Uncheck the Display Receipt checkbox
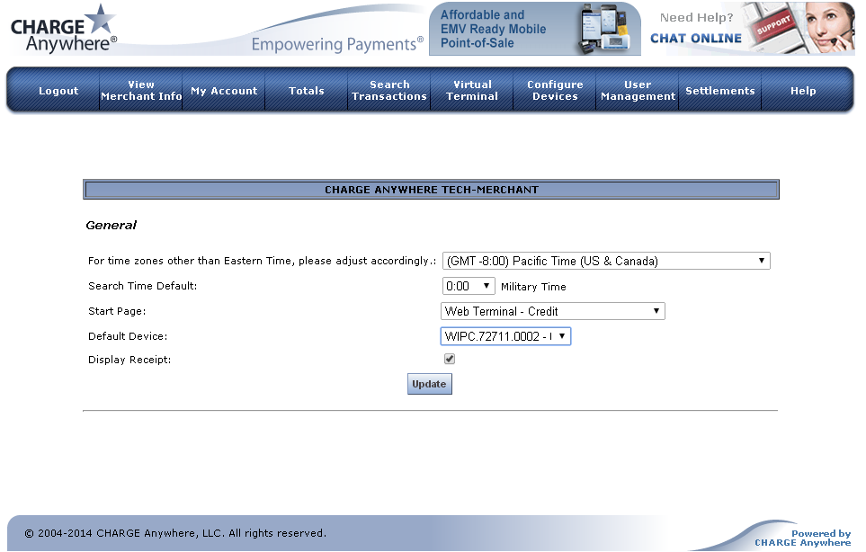The height and width of the screenshot is (552, 866). click(450, 360)
